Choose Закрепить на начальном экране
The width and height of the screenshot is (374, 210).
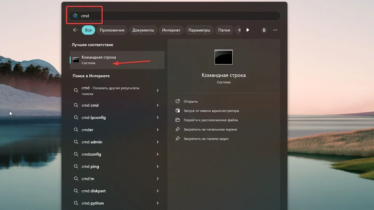pos(210,129)
